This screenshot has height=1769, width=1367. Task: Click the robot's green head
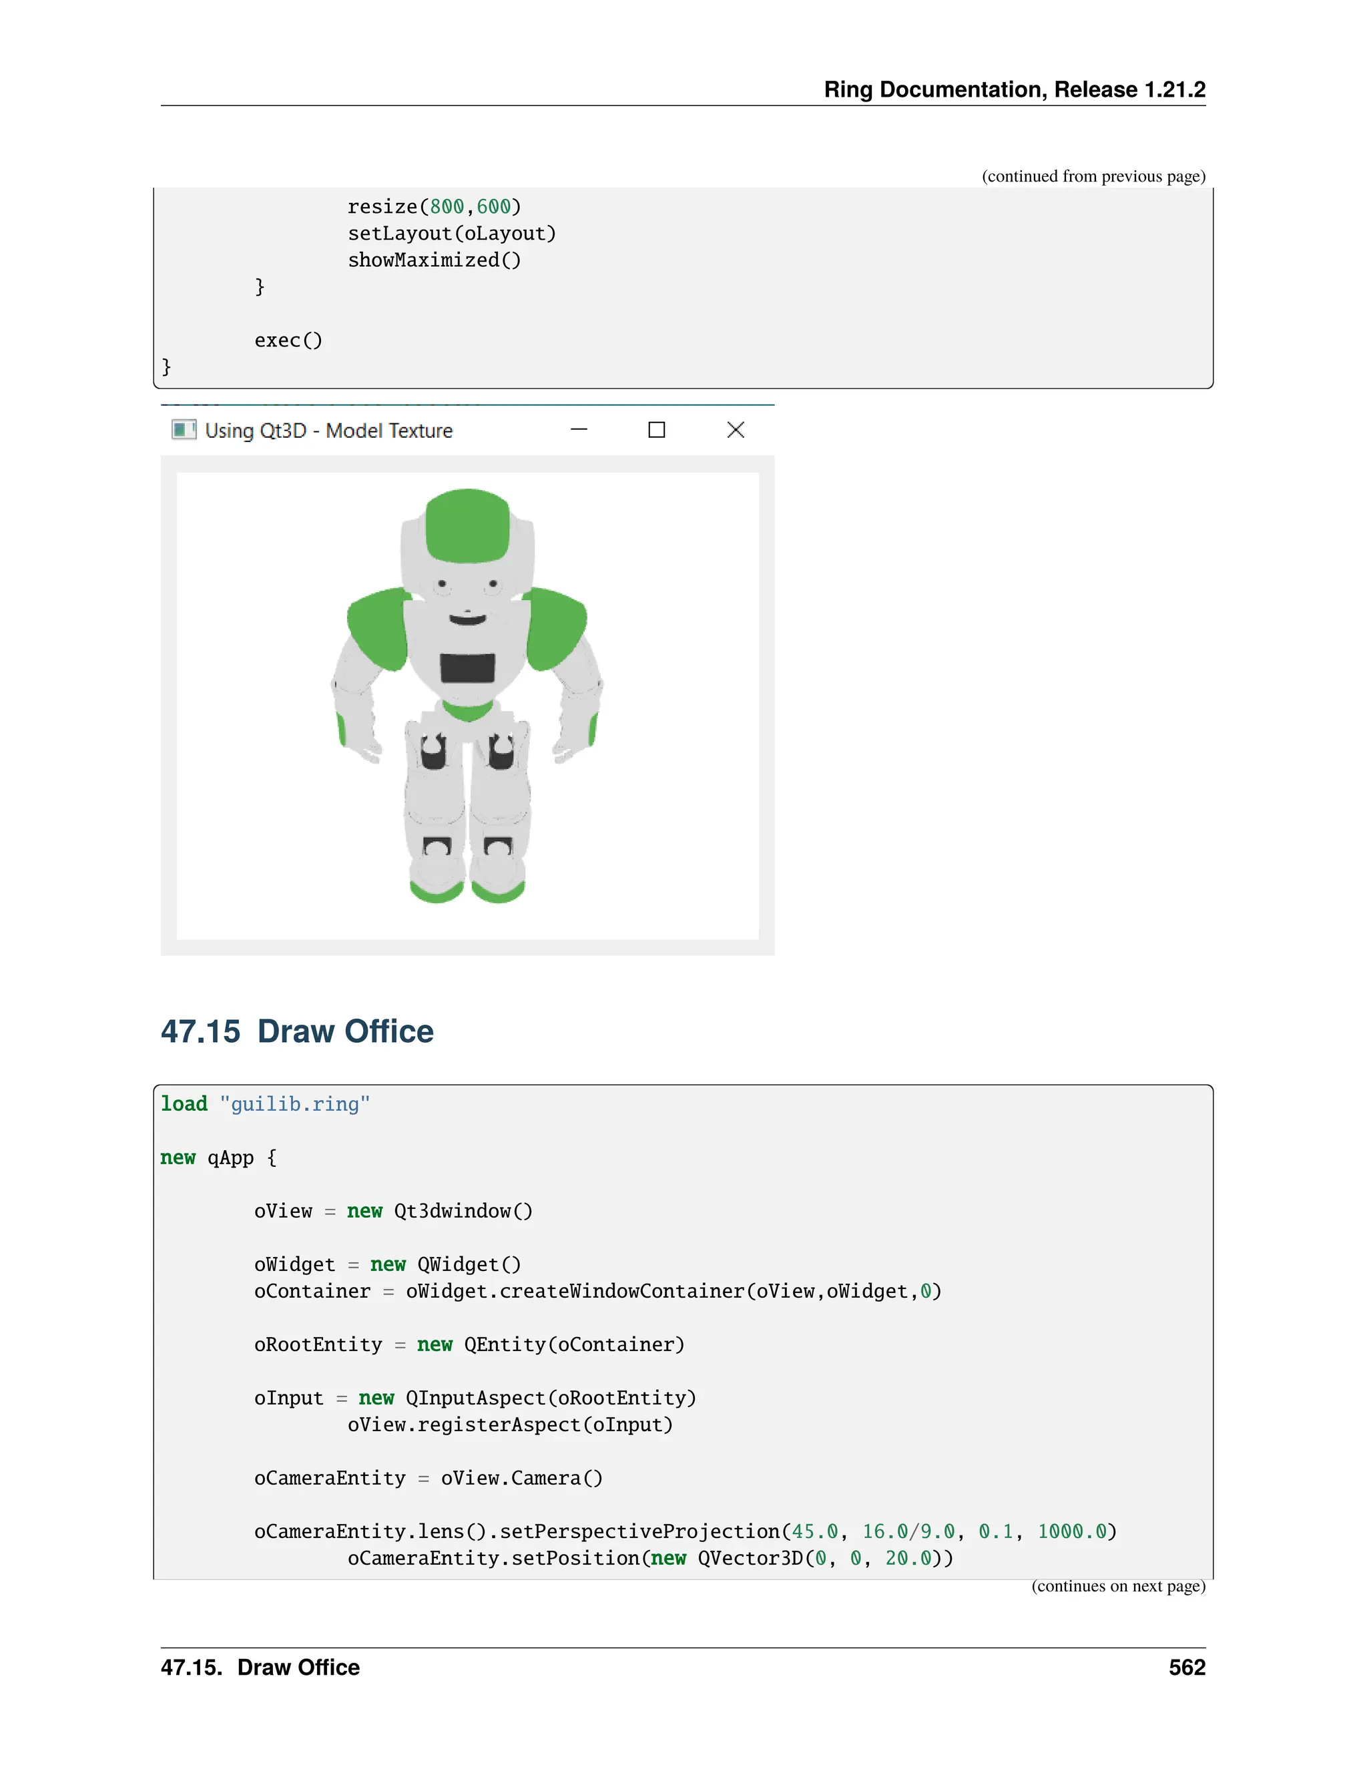(x=467, y=525)
